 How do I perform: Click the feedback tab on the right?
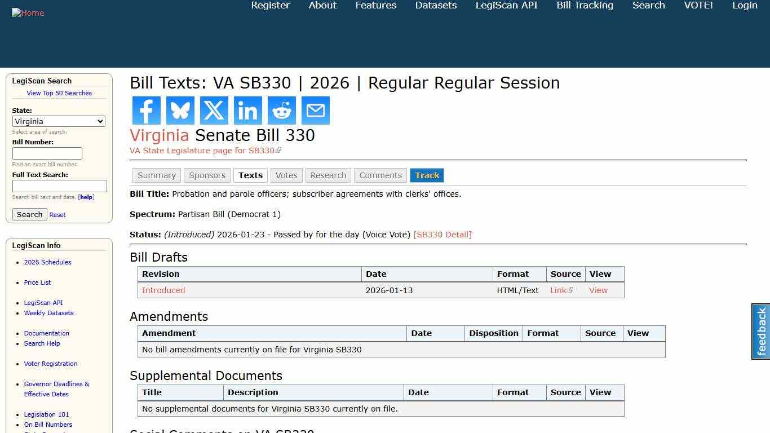760,332
